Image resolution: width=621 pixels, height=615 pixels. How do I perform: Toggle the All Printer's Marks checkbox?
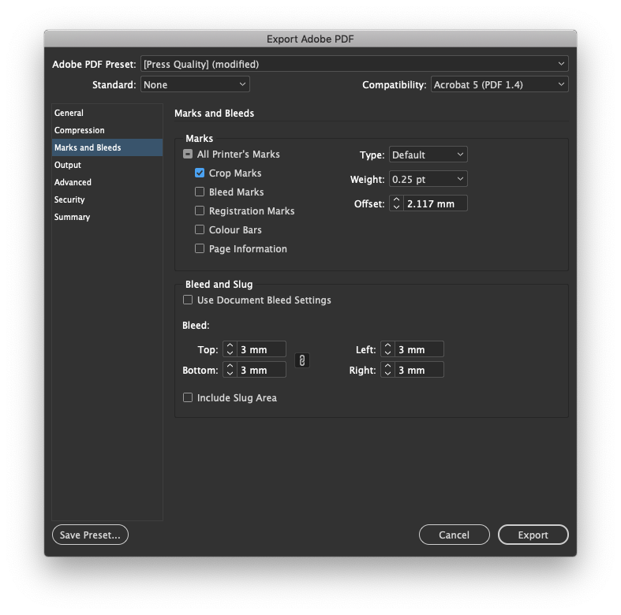pyautogui.click(x=188, y=155)
